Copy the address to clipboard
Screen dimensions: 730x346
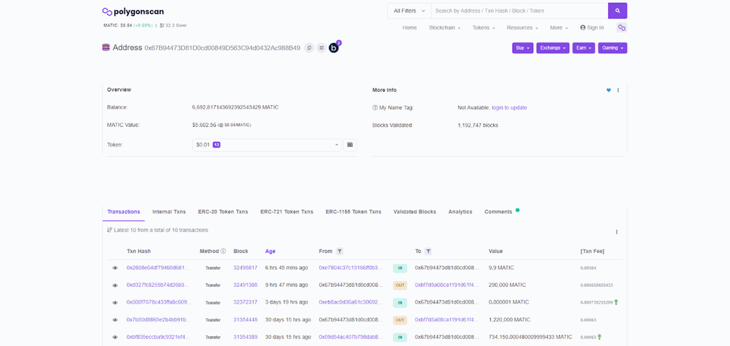(309, 48)
